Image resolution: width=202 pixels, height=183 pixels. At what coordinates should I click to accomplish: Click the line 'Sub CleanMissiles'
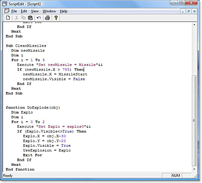26,46
